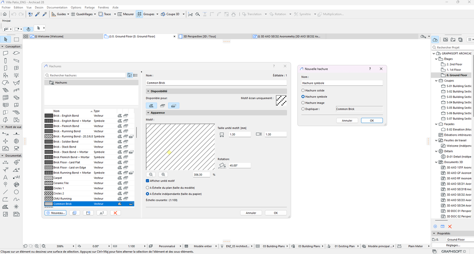Choose the Dupliquer radio option
The image size is (474, 254).
(x=303, y=109)
